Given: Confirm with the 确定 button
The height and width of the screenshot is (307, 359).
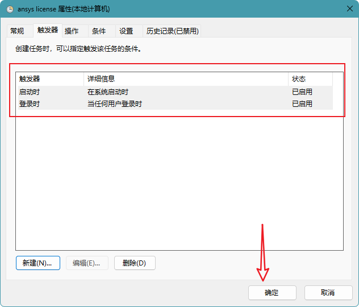Looking at the screenshot, I should [x=272, y=293].
